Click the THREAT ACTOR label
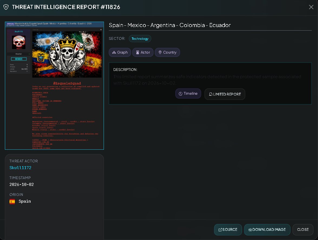Viewport: 318px width, 240px height. (x=24, y=161)
